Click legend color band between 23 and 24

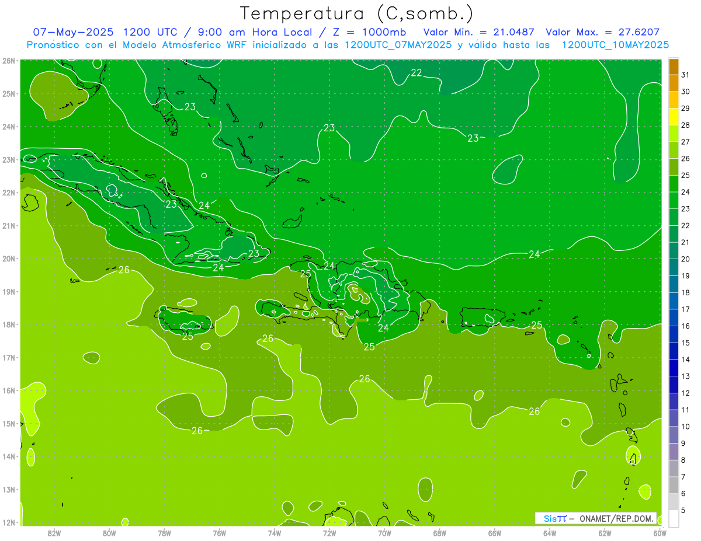[x=674, y=201]
